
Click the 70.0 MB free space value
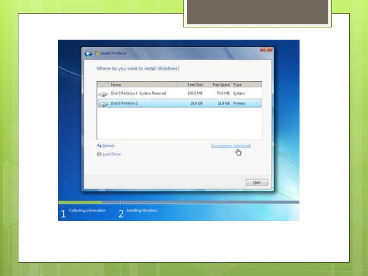pos(223,93)
